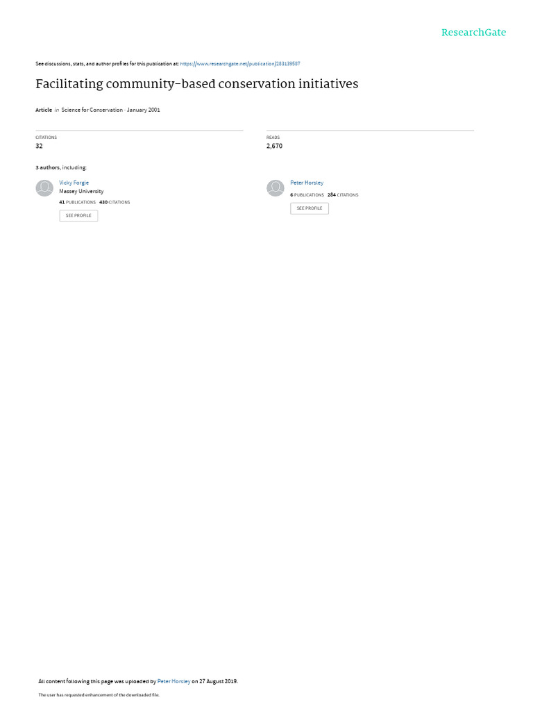The image size is (533, 711).
Task: Click the Citations count 32
Action: click(x=39, y=146)
